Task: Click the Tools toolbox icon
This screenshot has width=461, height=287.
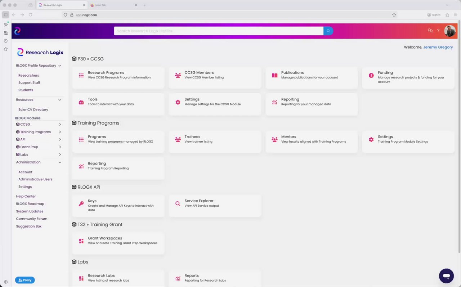Action: (81, 102)
